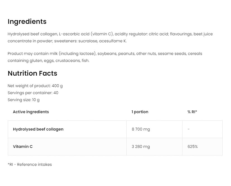
Task: Click the 3 280 mg value cell
Action: (x=141, y=147)
